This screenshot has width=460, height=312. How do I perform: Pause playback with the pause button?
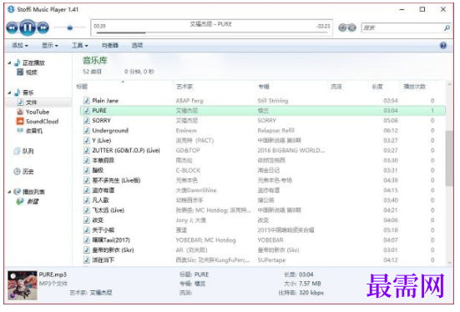pyautogui.click(x=28, y=28)
